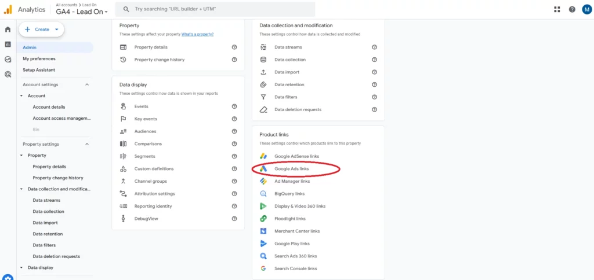Screen dimensions: 594x280
Task: Open Segments setting
Action: 144,156
